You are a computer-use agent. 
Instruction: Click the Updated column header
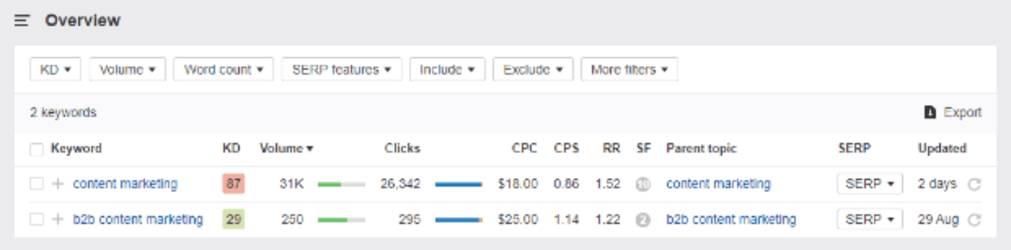[x=942, y=149]
